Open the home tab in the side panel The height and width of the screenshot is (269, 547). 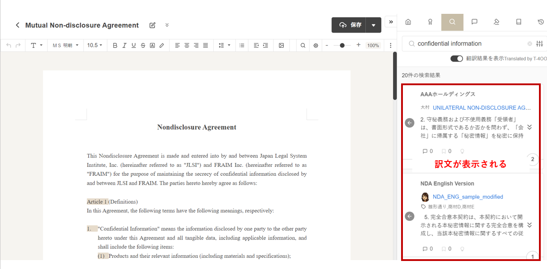pos(408,22)
